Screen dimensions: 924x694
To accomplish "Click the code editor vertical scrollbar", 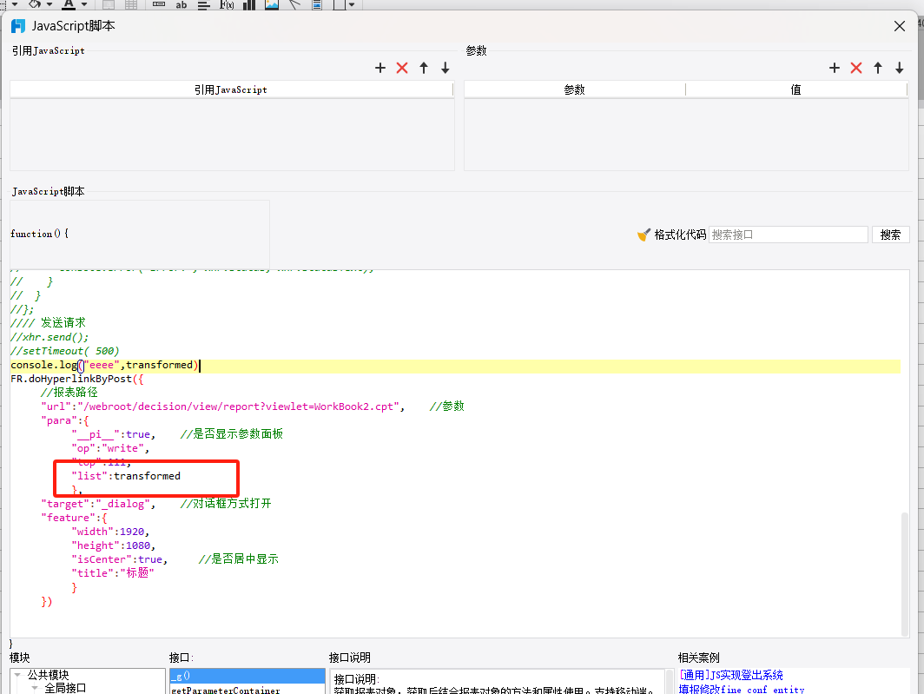I will (x=905, y=574).
